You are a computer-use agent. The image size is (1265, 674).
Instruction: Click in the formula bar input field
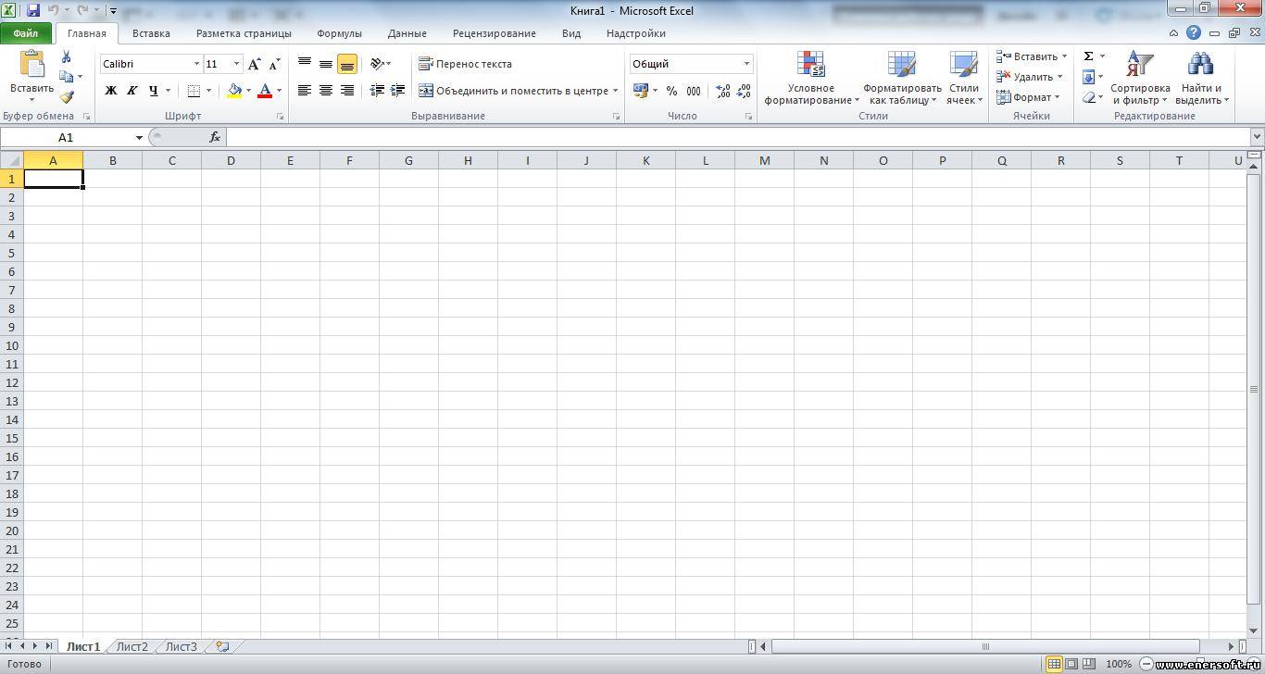click(736, 137)
